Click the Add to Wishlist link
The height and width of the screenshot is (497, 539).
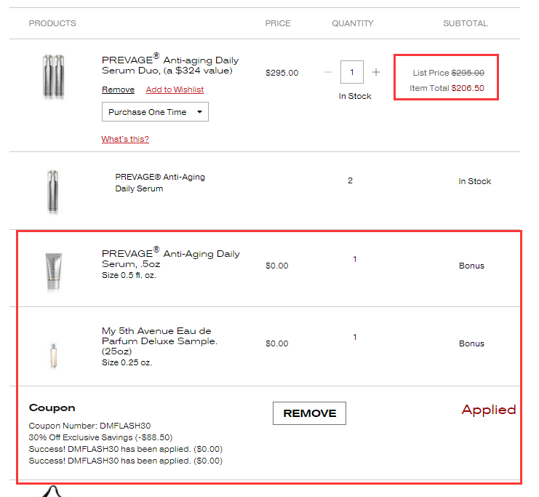[175, 90]
